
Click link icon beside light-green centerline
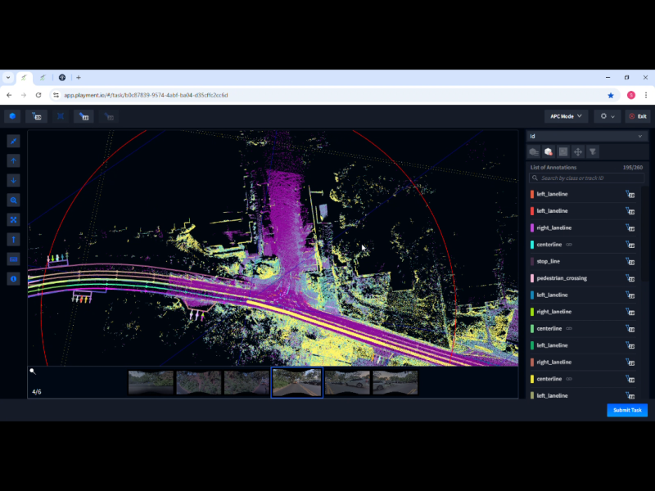pyautogui.click(x=569, y=329)
